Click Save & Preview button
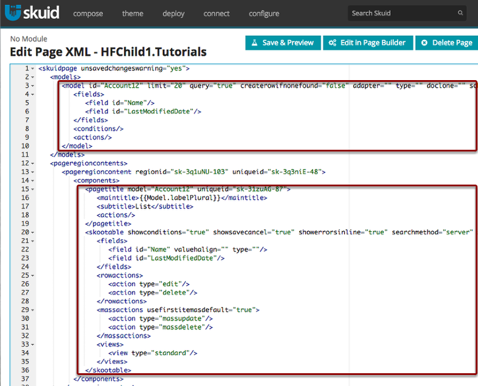478x386 pixels. pyautogui.click(x=283, y=42)
